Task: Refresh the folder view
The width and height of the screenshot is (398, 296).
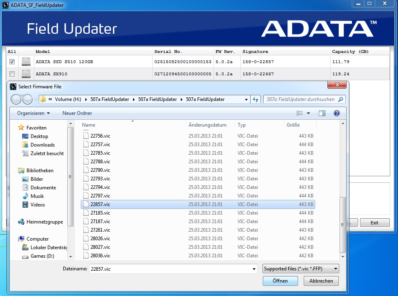Action: pos(256,99)
